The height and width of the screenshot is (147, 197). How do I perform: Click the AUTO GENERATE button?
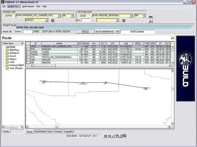click(105, 32)
